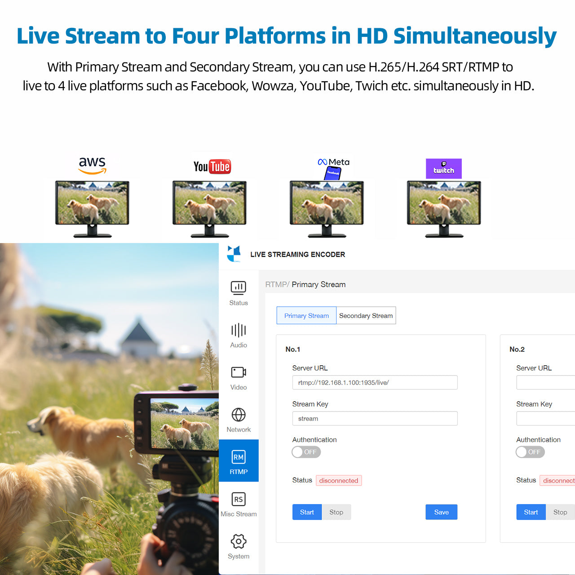575x575 pixels.
Task: Select the monitor preview under aws
Action: pyautogui.click(x=92, y=209)
